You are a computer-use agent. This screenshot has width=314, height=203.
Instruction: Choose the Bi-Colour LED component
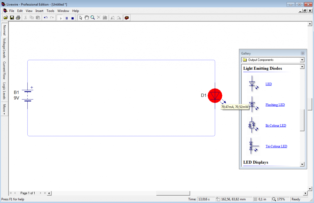[276, 125]
